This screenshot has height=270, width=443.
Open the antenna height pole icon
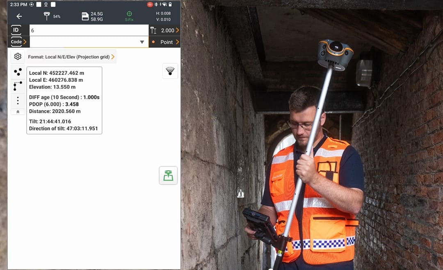point(153,30)
